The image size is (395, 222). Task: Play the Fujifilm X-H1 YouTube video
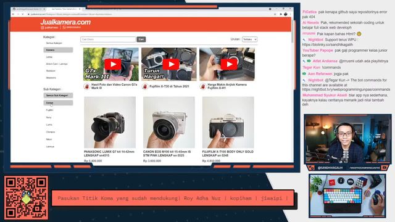[x=229, y=64]
